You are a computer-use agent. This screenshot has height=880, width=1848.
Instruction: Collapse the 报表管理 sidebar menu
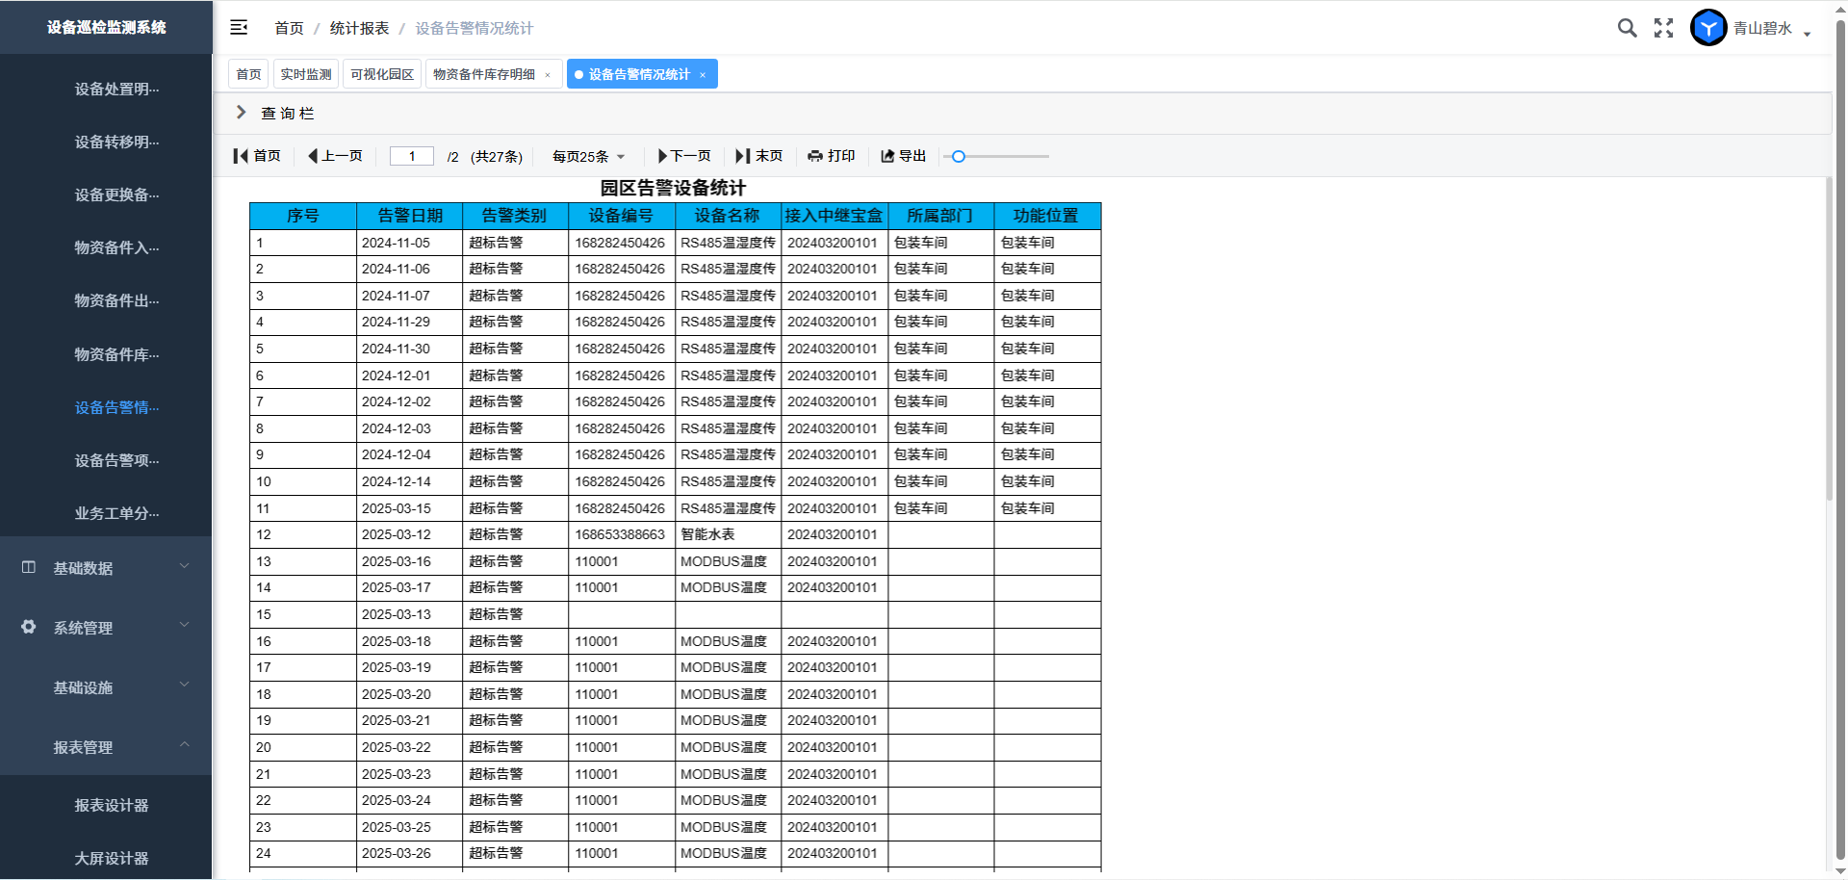106,747
